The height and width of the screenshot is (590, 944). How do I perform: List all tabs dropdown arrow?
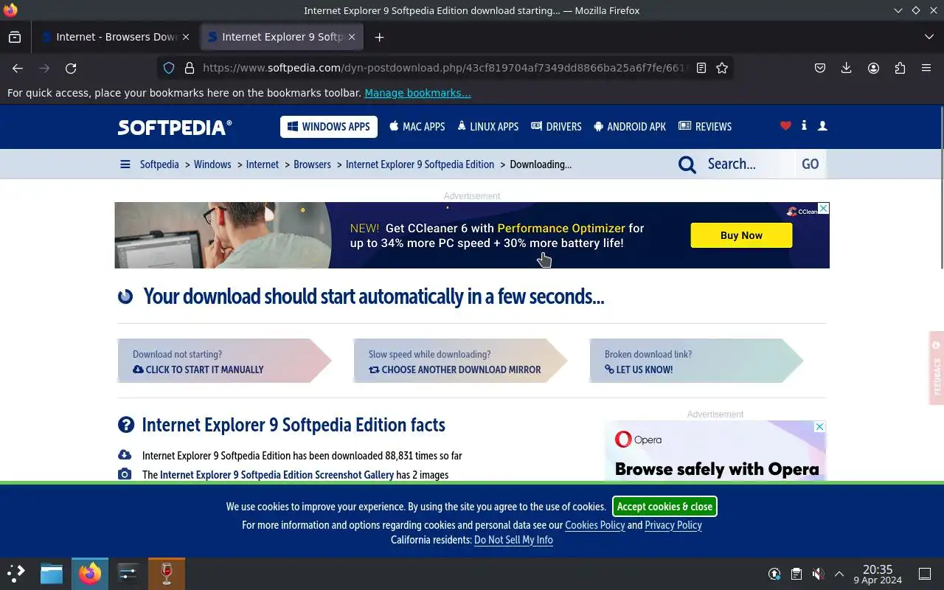(x=929, y=37)
